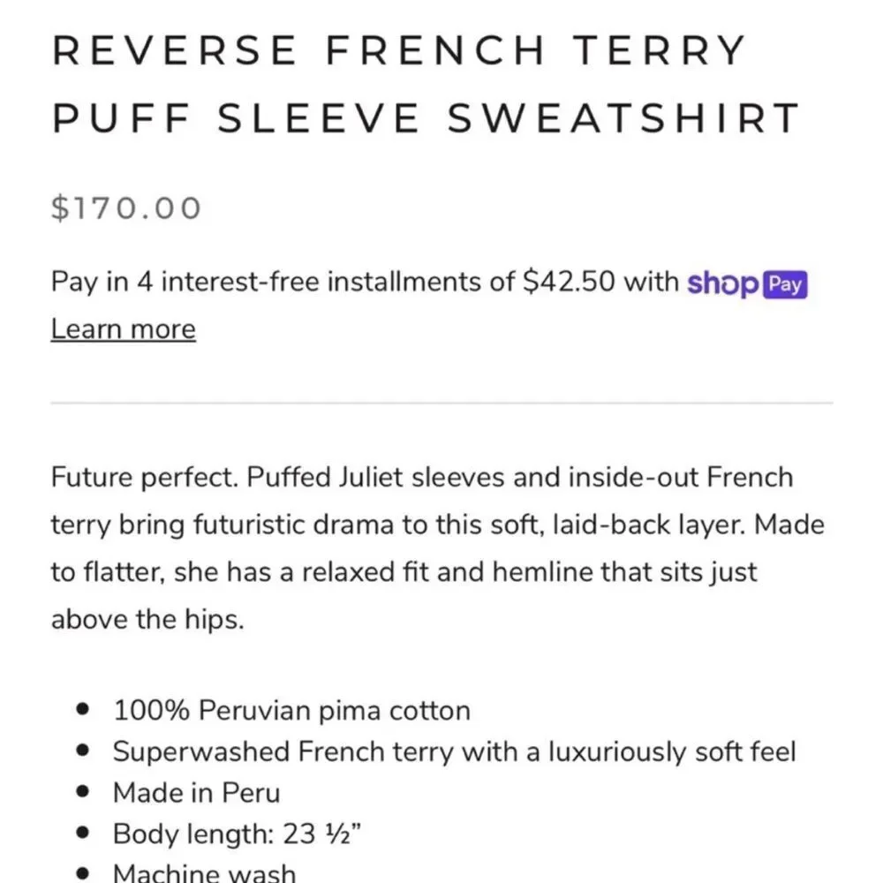This screenshot has height=883, width=883.
Task: Click the bullet 100% Peruvian pima cotton
Action: pyautogui.click(x=291, y=710)
